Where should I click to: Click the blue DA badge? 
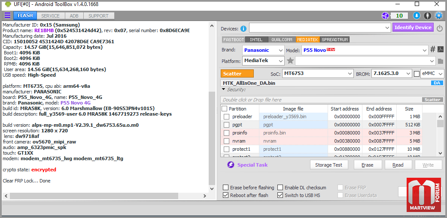click(437, 83)
